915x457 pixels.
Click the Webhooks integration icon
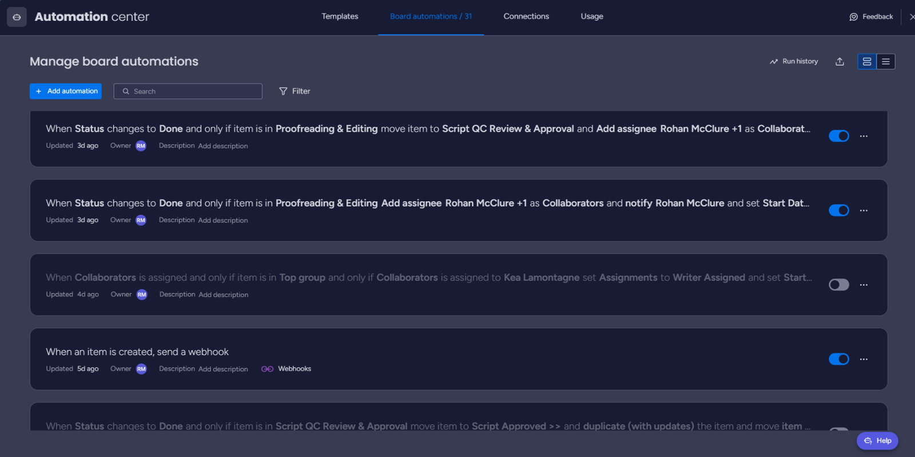pos(267,369)
